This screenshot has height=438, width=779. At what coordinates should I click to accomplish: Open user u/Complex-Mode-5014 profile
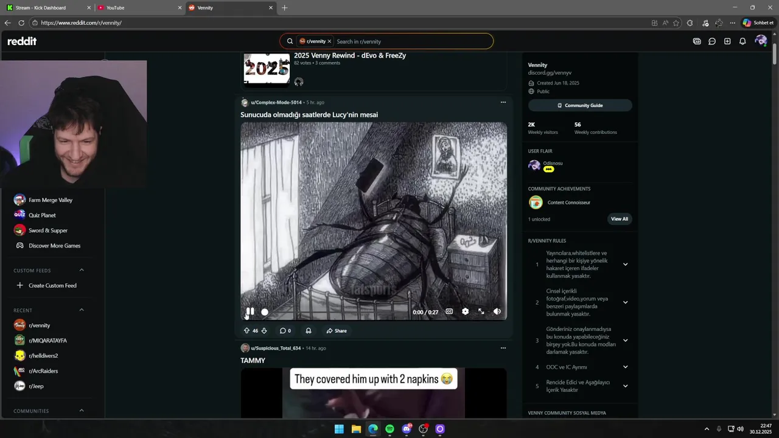(276, 102)
